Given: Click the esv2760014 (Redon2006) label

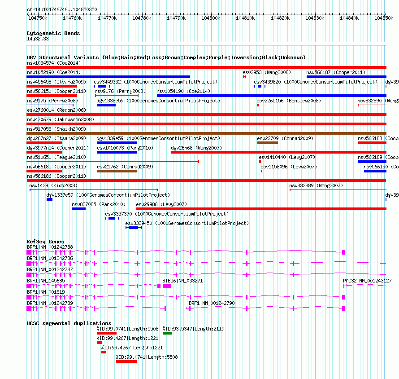Looking at the screenshot, I should pos(56,110).
